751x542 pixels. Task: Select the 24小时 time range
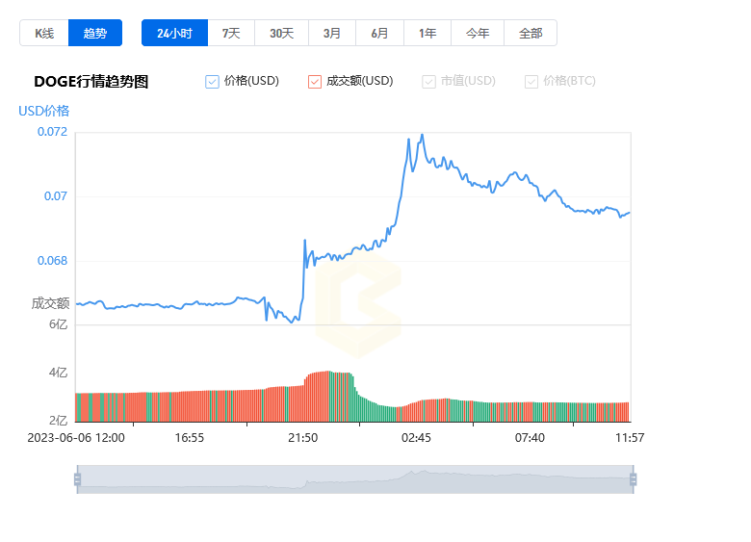point(174,33)
